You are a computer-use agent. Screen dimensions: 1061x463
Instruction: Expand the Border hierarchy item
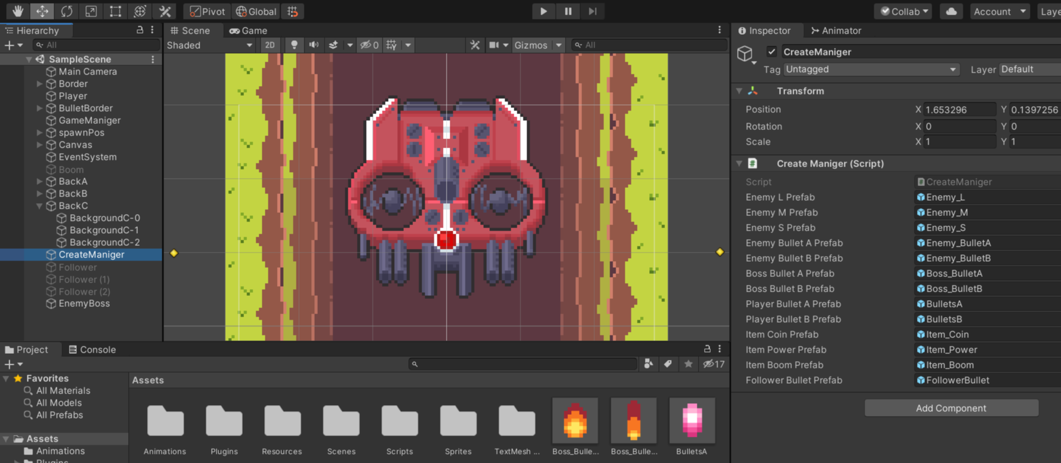[x=40, y=84]
